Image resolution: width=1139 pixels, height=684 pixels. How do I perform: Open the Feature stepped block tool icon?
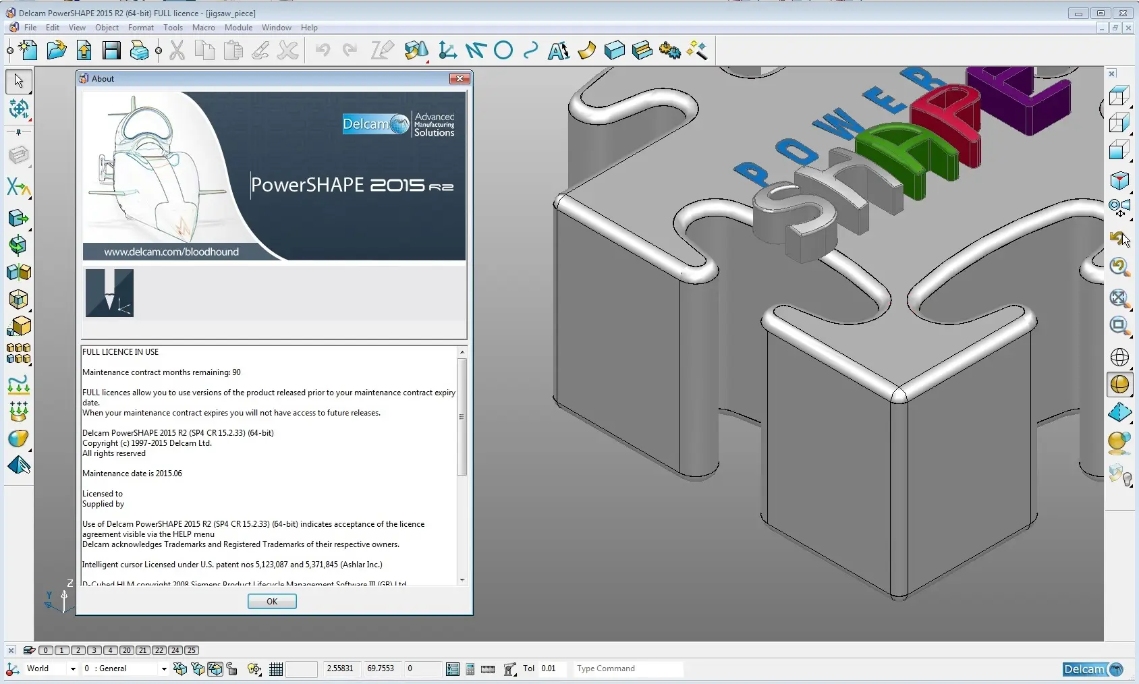pyautogui.click(x=642, y=50)
